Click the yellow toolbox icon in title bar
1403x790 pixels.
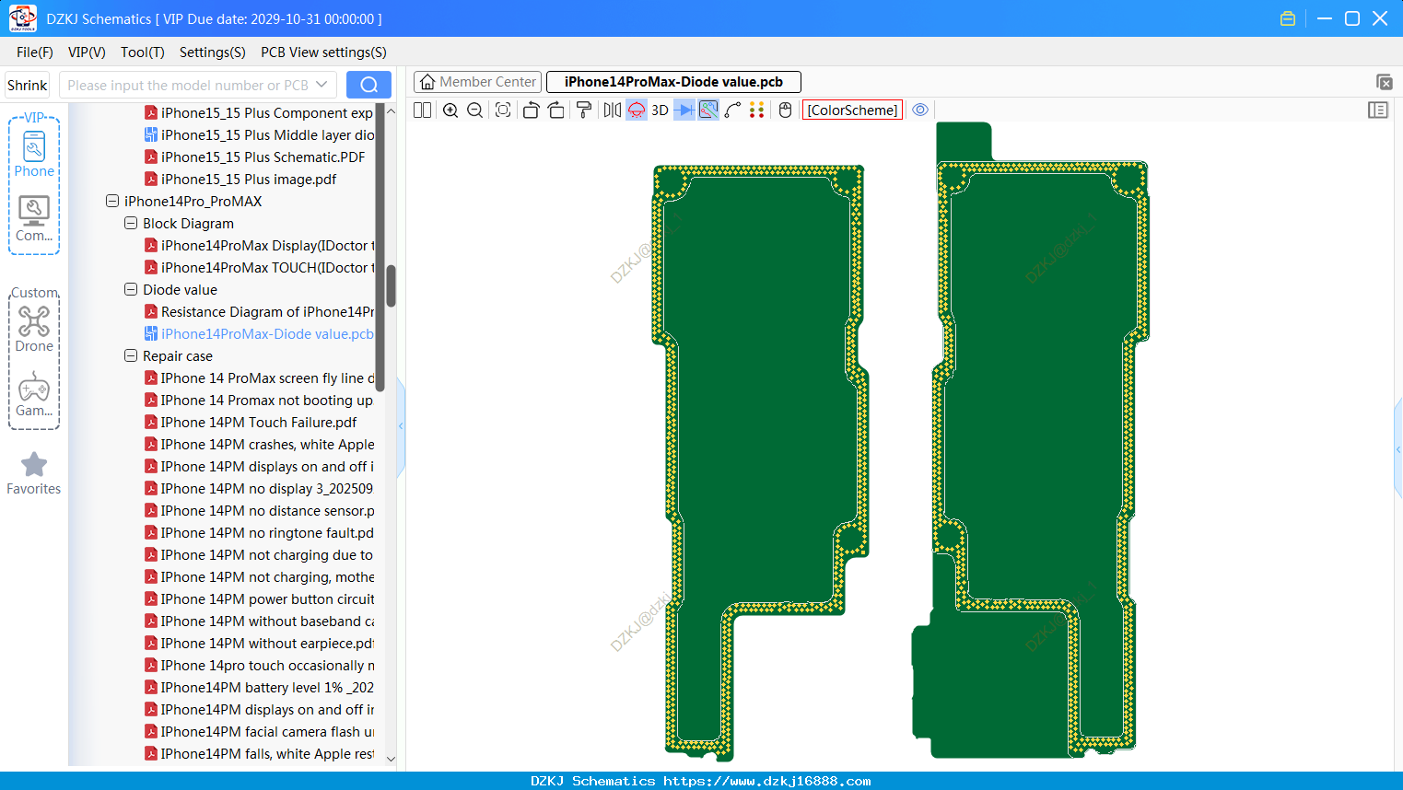click(1288, 18)
